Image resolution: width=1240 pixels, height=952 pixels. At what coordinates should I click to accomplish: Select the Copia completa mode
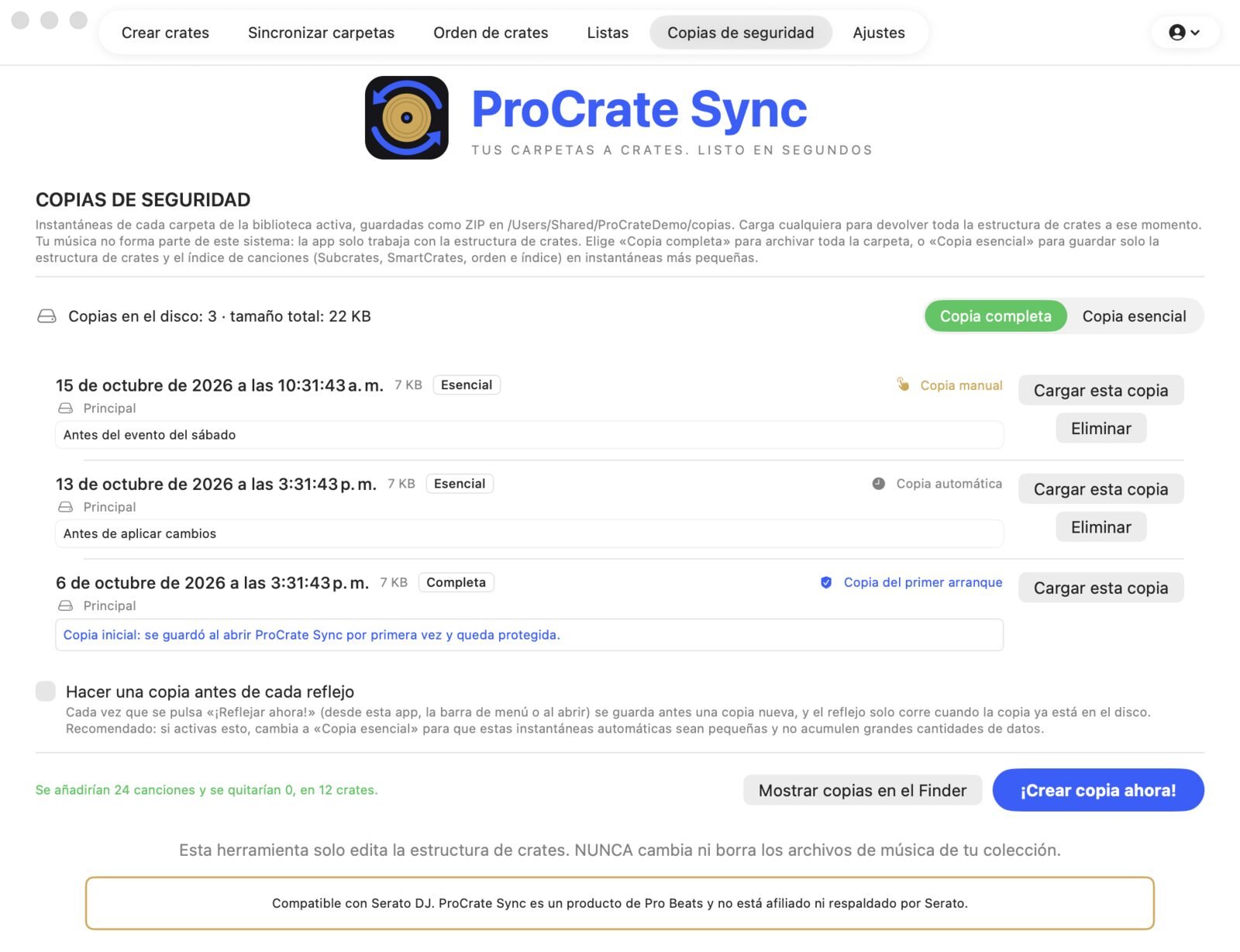[x=995, y=316]
